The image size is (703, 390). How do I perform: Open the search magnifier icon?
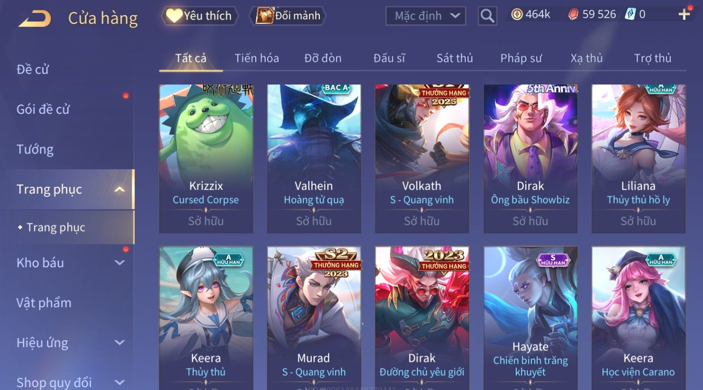point(487,16)
